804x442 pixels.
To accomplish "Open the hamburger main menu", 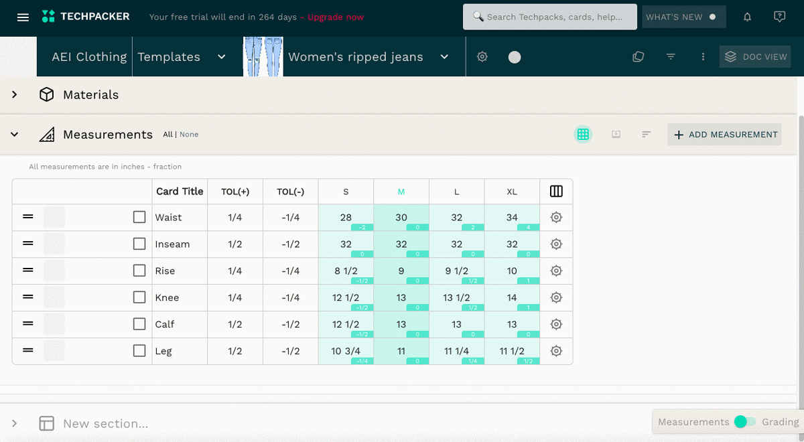I will [23, 17].
